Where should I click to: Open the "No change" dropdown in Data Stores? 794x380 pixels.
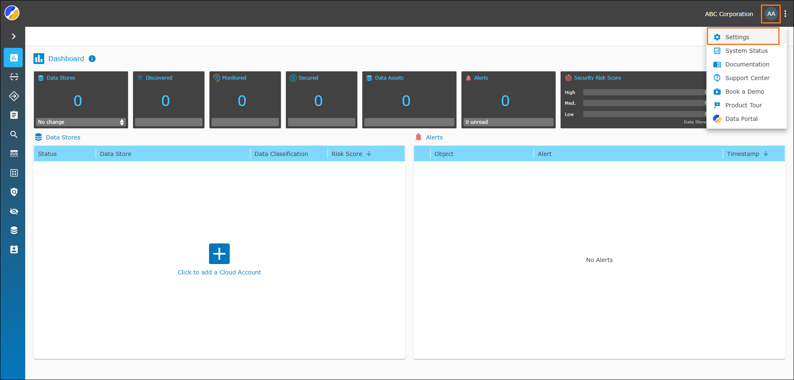click(81, 122)
